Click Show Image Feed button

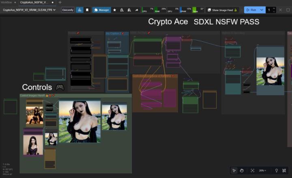222,10
